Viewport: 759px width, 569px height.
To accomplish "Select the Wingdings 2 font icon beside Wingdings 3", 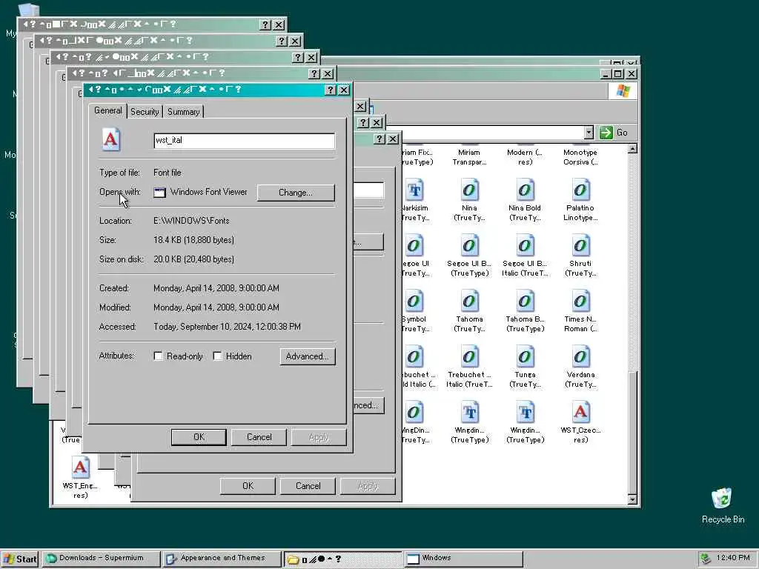I will (x=469, y=413).
